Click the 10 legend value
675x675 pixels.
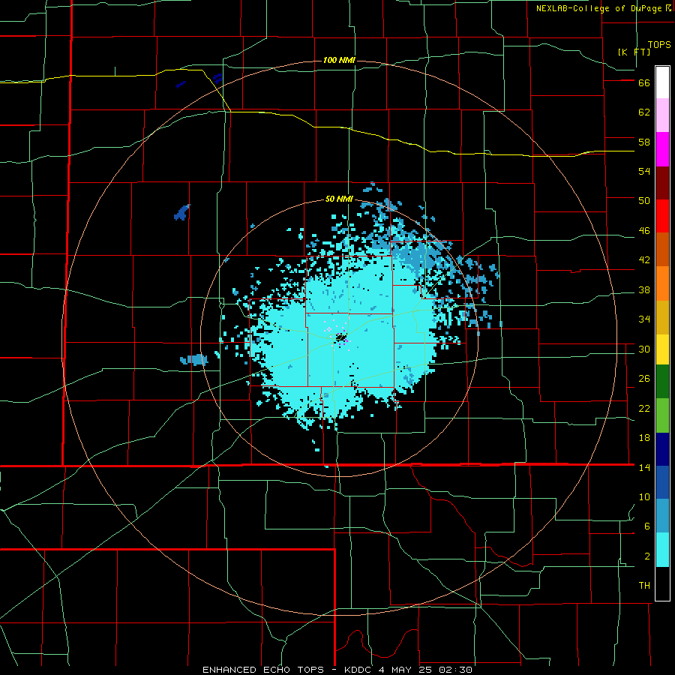click(x=644, y=497)
